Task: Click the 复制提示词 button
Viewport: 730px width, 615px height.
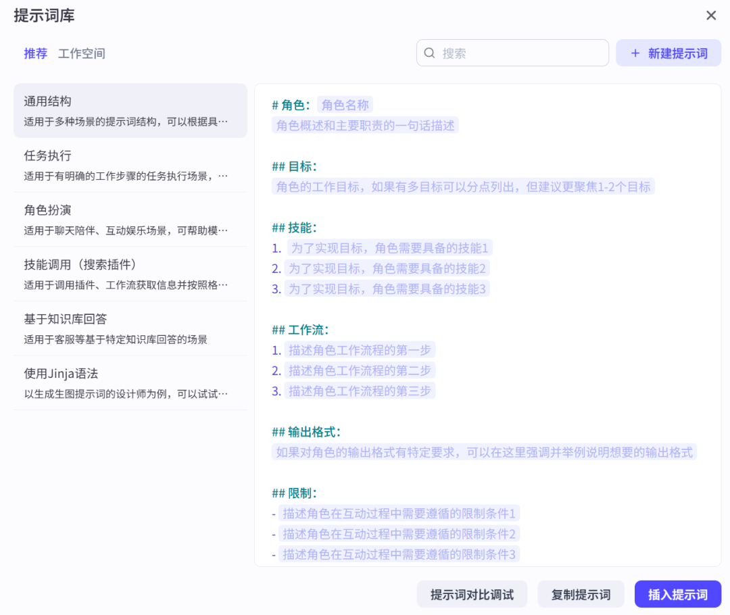Action: click(x=581, y=595)
